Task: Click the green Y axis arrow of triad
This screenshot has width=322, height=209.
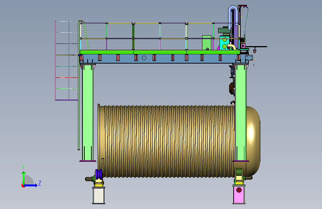Action: tap(24, 178)
